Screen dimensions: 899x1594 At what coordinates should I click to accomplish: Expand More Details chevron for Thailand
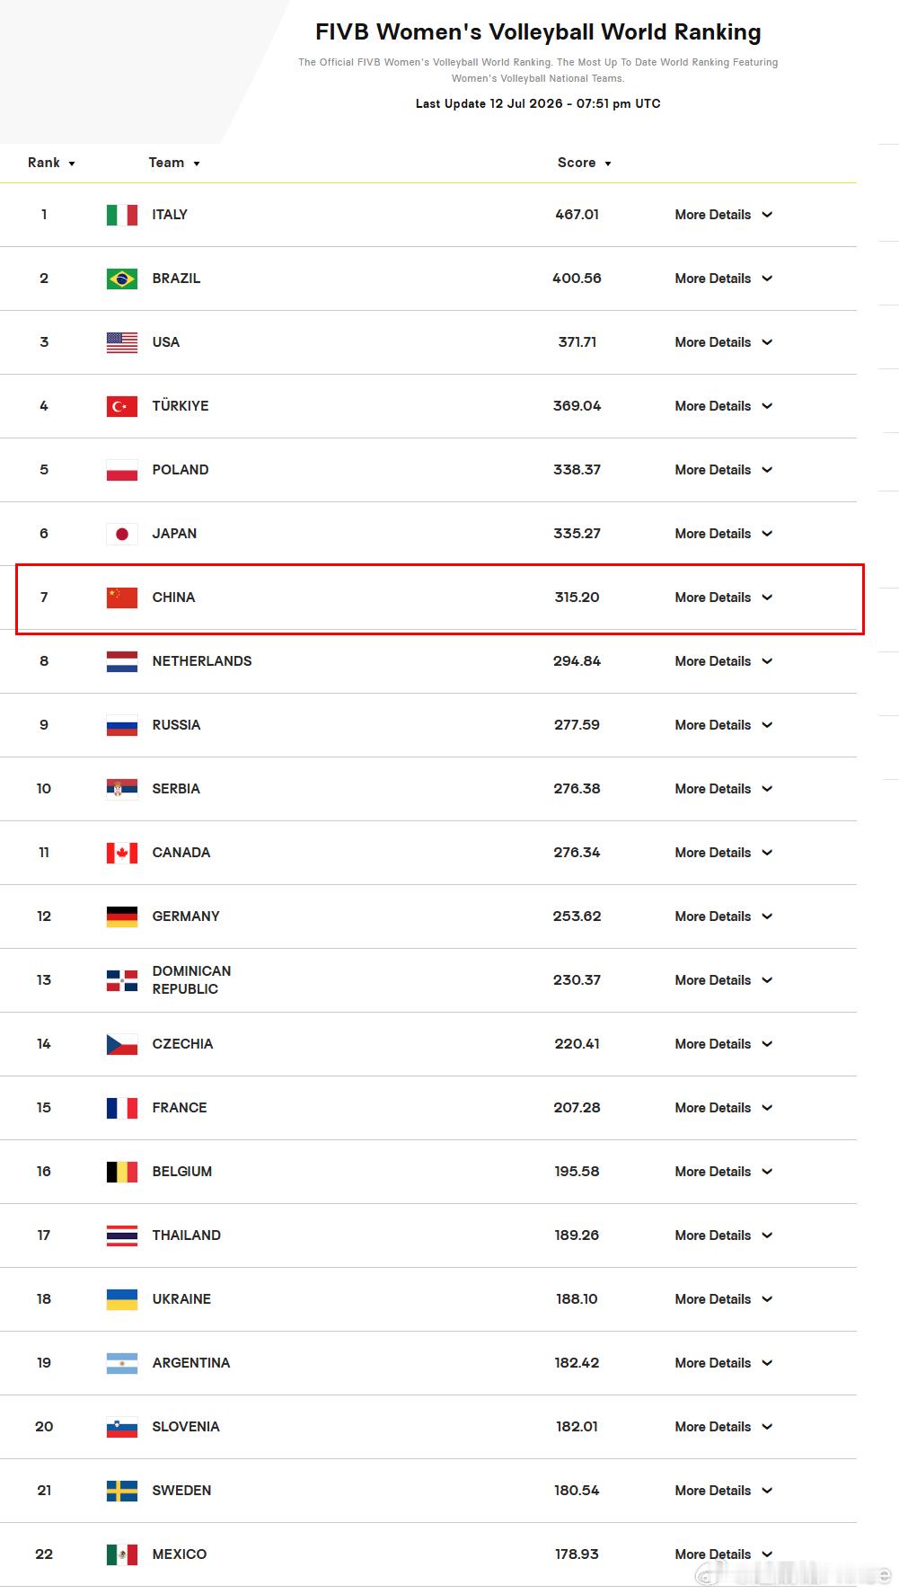coord(767,1235)
